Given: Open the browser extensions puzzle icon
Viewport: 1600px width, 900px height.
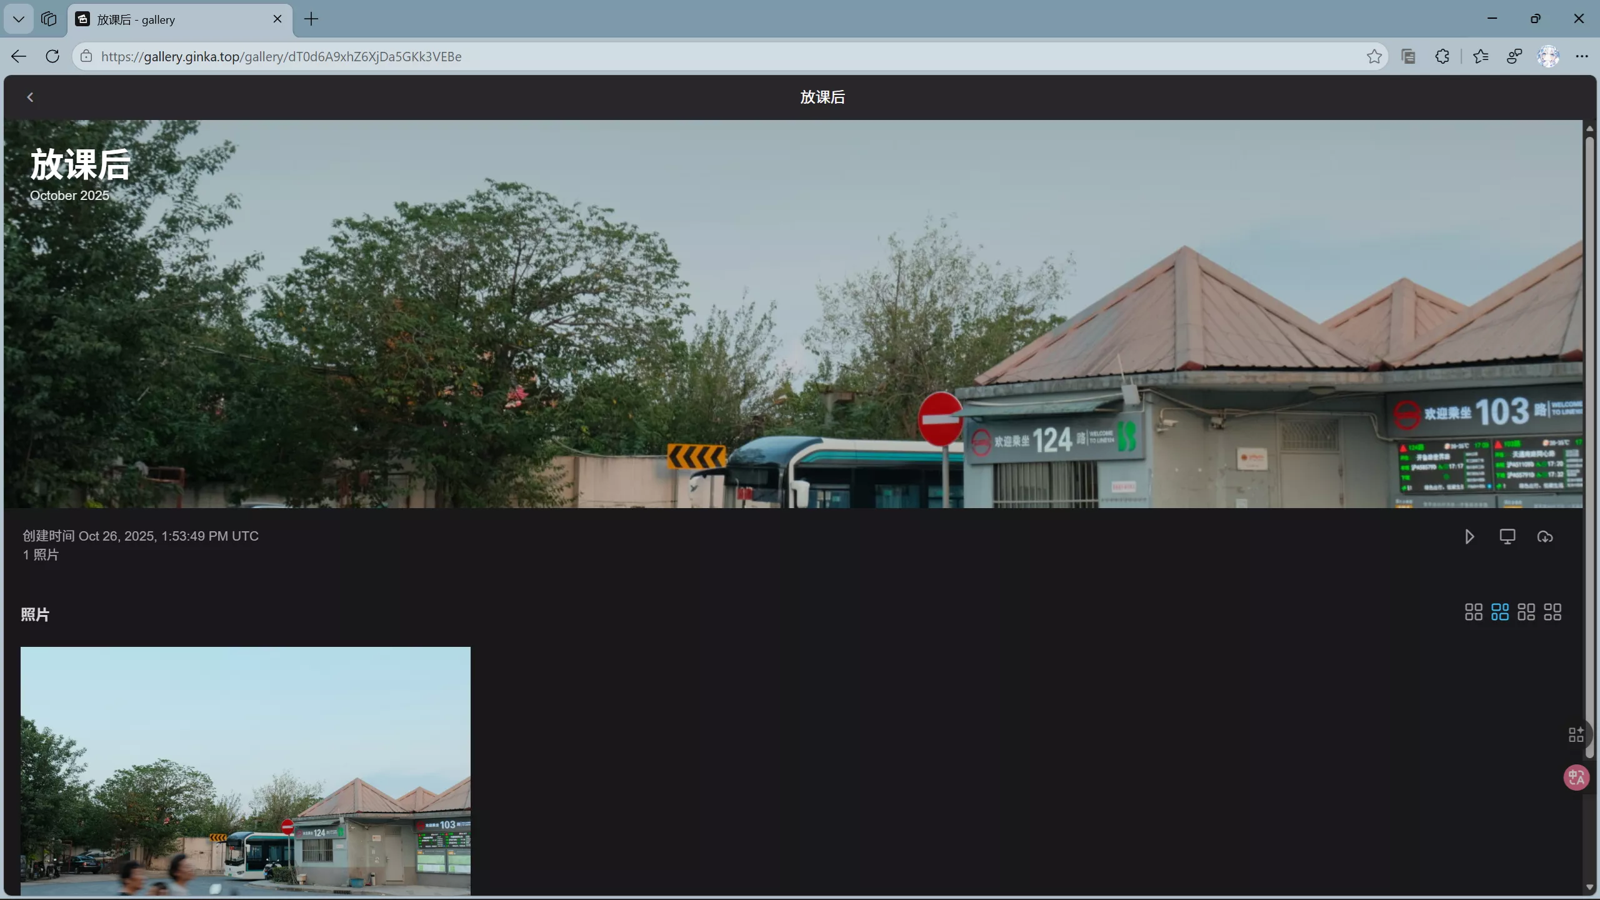Looking at the screenshot, I should point(1442,56).
